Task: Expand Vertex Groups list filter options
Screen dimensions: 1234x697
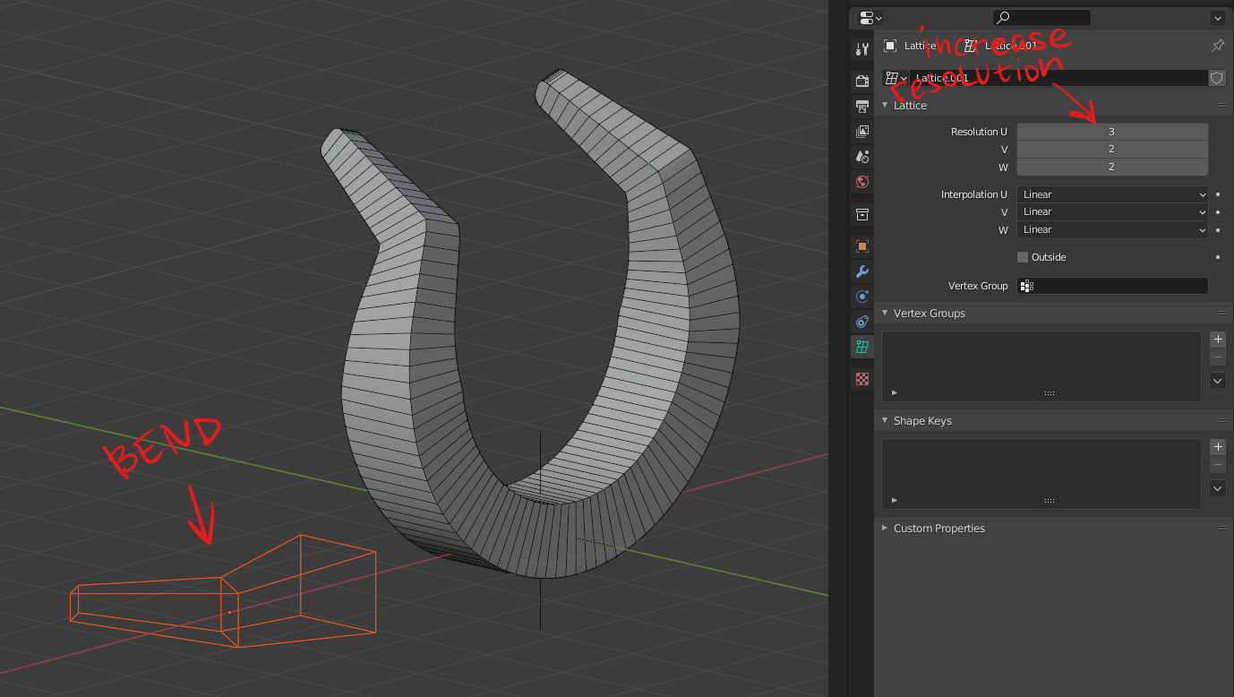Action: tap(895, 392)
